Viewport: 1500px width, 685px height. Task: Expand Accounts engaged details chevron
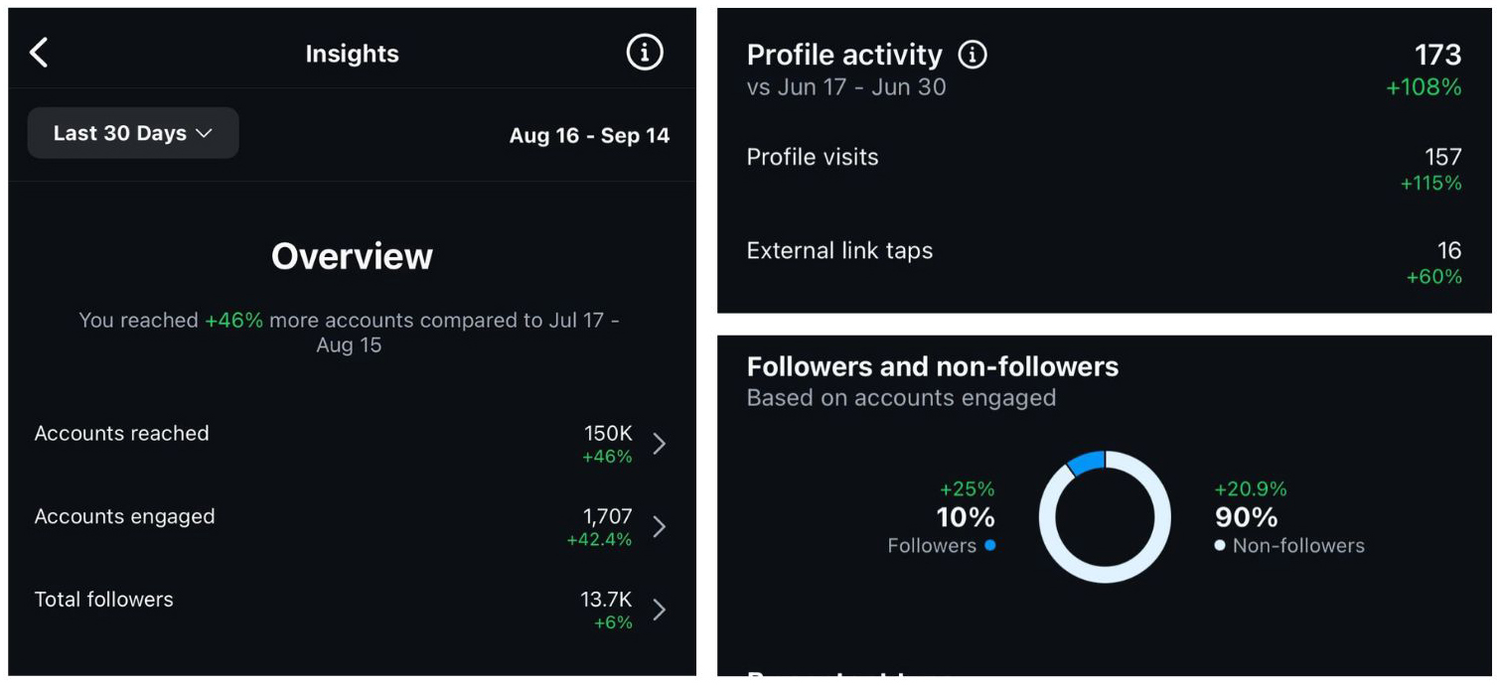pos(659,526)
